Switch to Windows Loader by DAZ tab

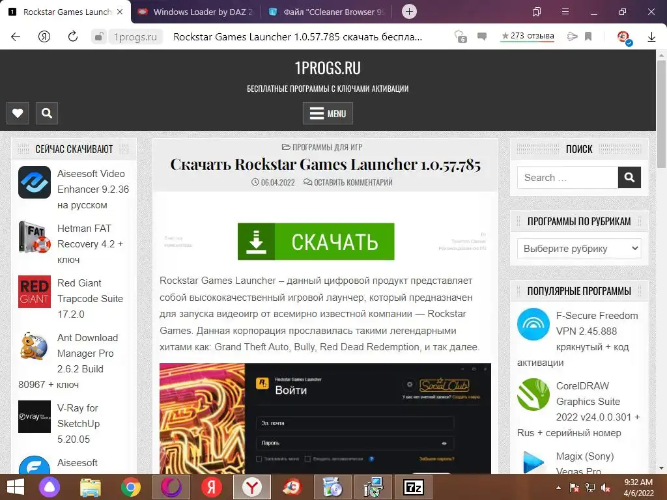(195, 12)
